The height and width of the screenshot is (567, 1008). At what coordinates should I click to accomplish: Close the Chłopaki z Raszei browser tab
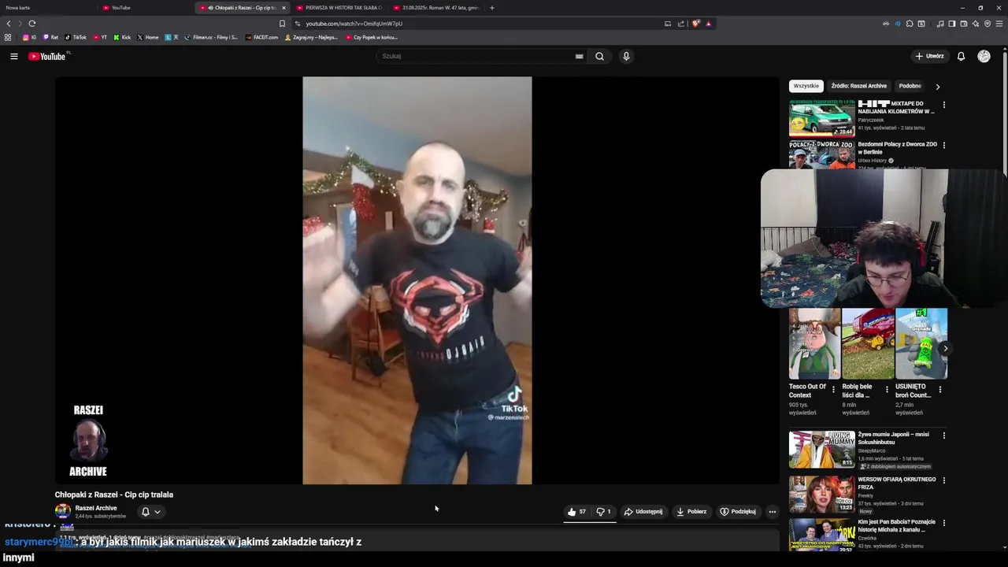(283, 8)
